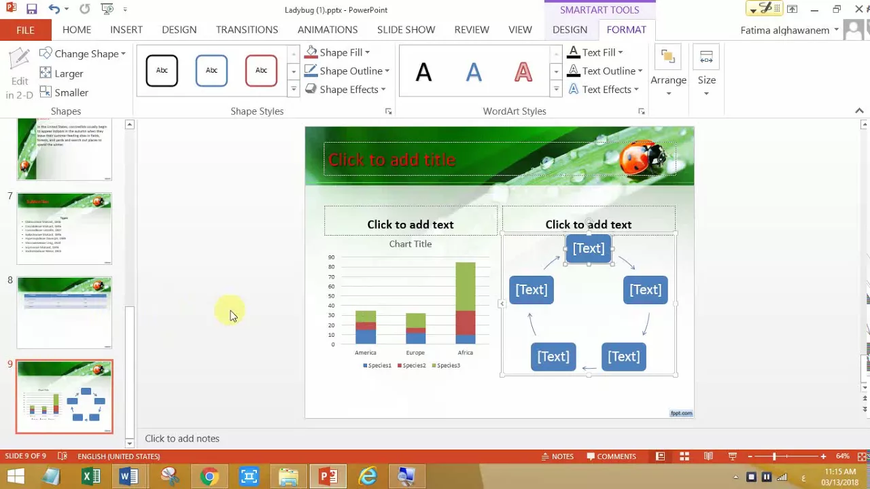Open the user account menu Fatima alghawanem

[790, 30]
